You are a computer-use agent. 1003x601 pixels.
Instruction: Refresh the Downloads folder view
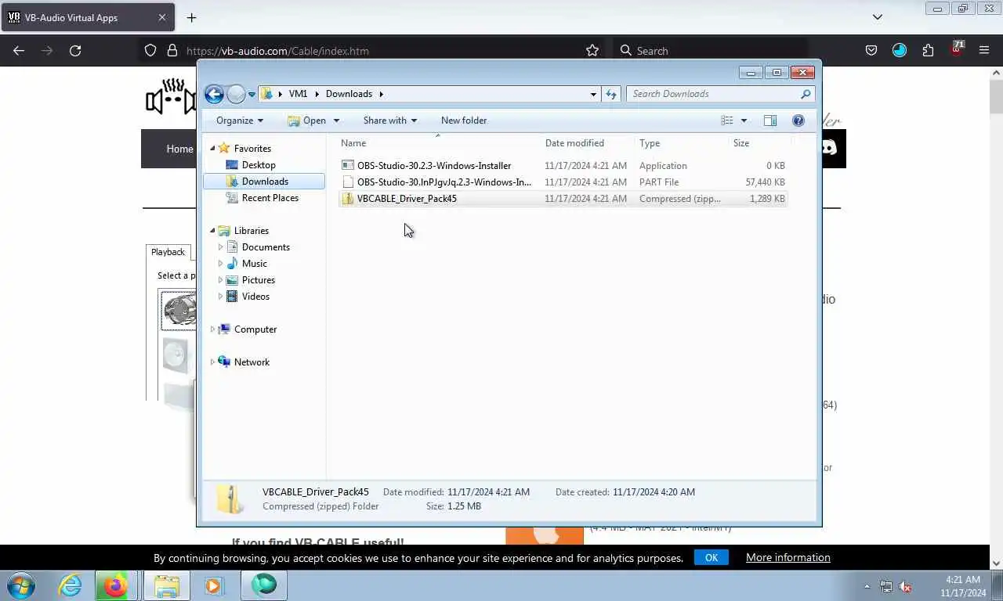611,94
